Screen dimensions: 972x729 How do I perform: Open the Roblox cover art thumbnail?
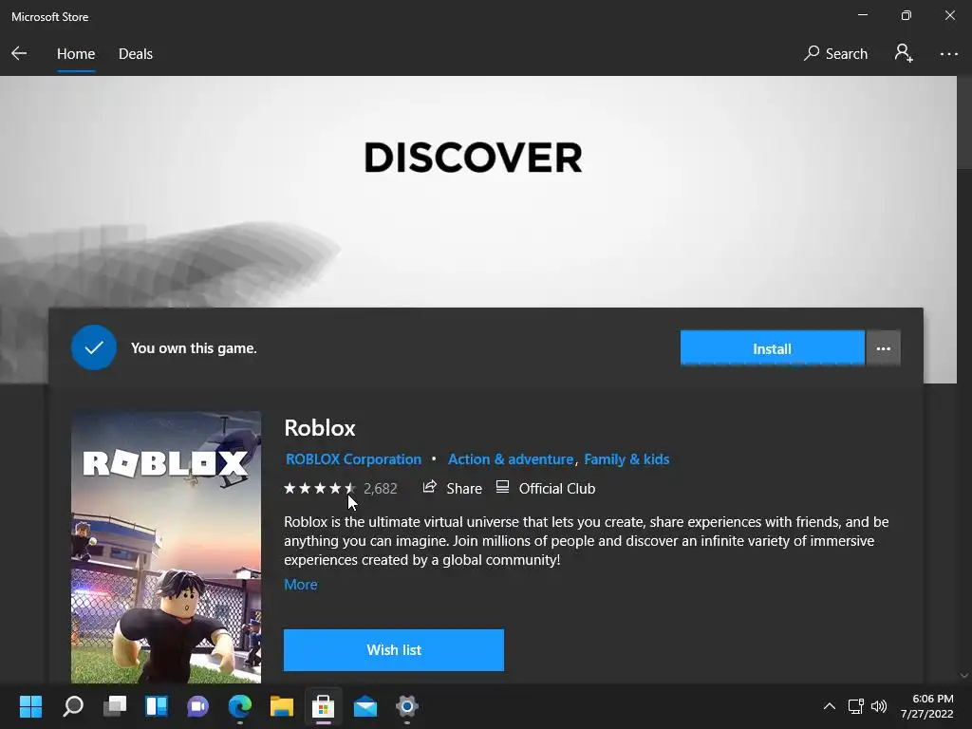coord(166,547)
